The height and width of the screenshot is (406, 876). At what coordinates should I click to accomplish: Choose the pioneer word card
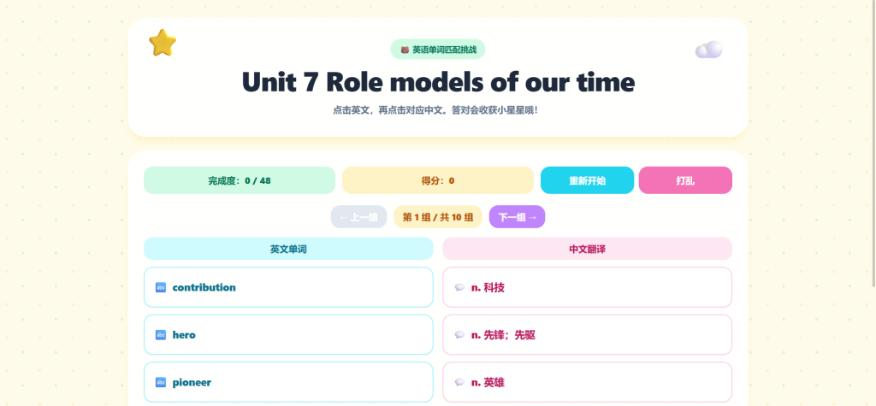288,382
